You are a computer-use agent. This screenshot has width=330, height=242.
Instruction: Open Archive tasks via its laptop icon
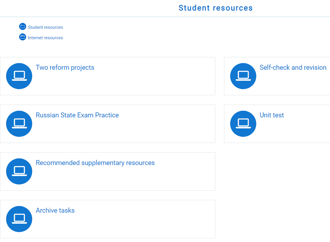pos(19,219)
